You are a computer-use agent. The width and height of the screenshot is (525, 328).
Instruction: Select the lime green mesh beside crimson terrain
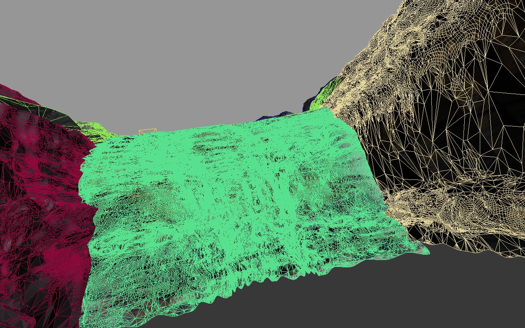click(x=96, y=131)
